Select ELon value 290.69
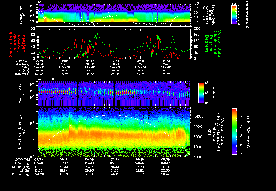The width and height of the screenshot is (276, 191). click(x=115, y=74)
